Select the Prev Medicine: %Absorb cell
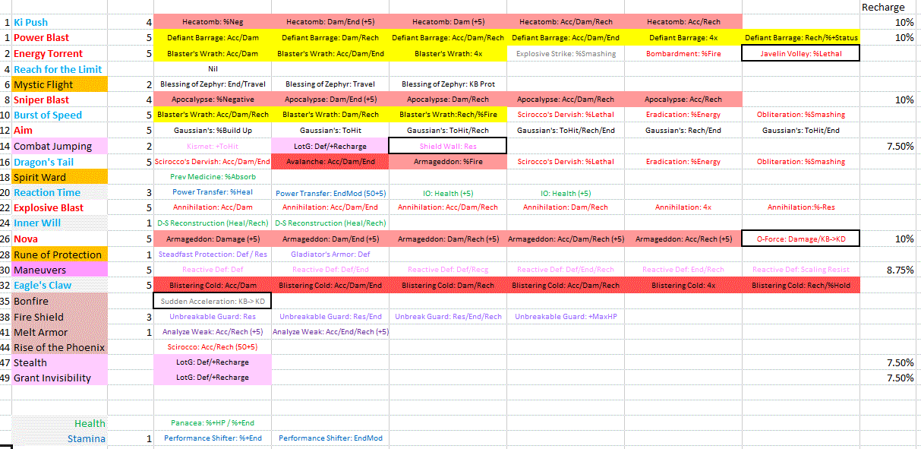 [213, 176]
